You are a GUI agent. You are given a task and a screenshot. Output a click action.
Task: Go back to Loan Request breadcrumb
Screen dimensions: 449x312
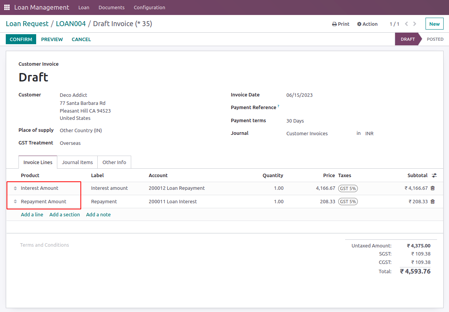tap(27, 24)
